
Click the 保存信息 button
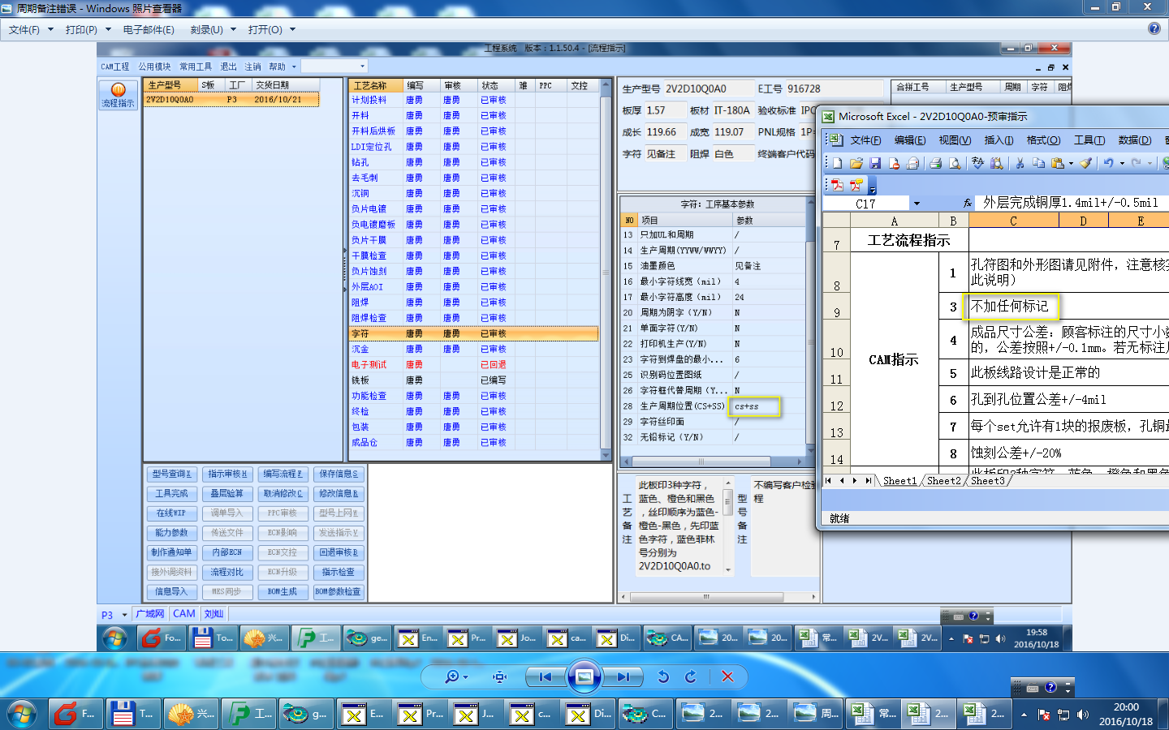[x=338, y=474]
